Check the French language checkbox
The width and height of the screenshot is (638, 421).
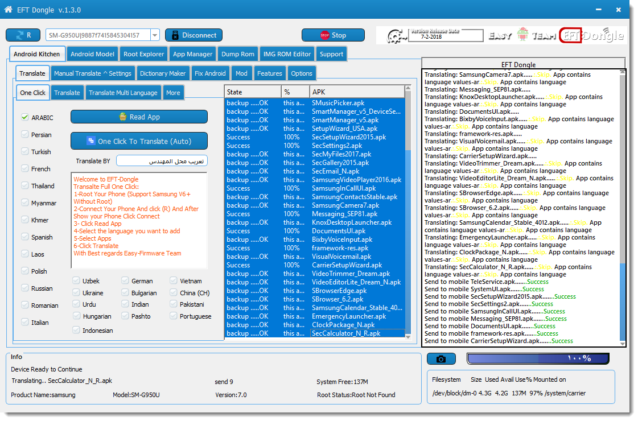coord(25,169)
